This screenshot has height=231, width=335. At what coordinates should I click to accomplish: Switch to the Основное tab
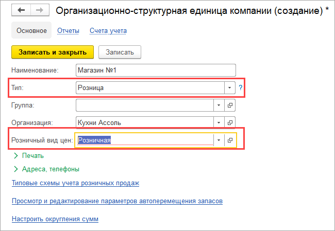(x=31, y=31)
